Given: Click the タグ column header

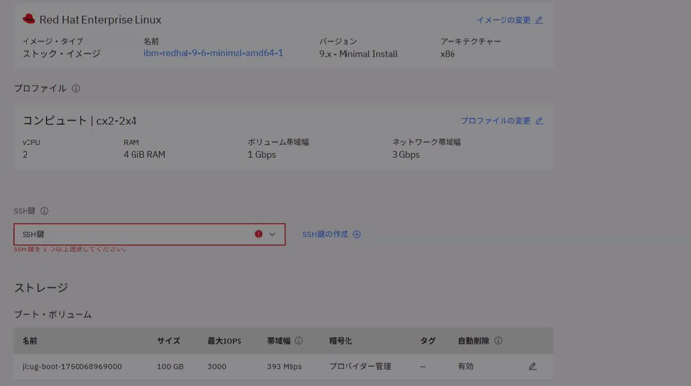Looking at the screenshot, I should click(428, 341).
